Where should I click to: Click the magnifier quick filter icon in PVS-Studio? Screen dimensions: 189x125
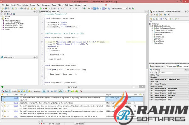[65, 91]
